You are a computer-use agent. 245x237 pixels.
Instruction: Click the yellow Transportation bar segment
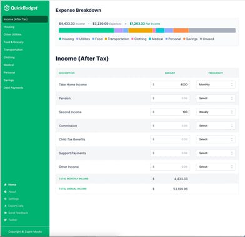pyautogui.click(x=141, y=31)
